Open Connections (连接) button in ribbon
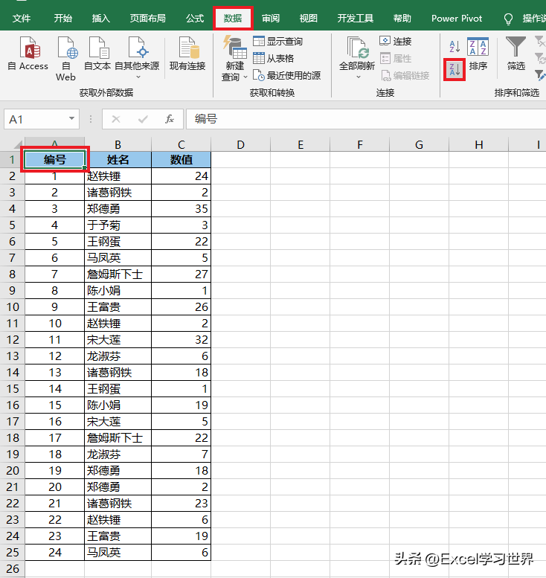Image resolution: width=546 pixels, height=578 pixels. point(396,42)
